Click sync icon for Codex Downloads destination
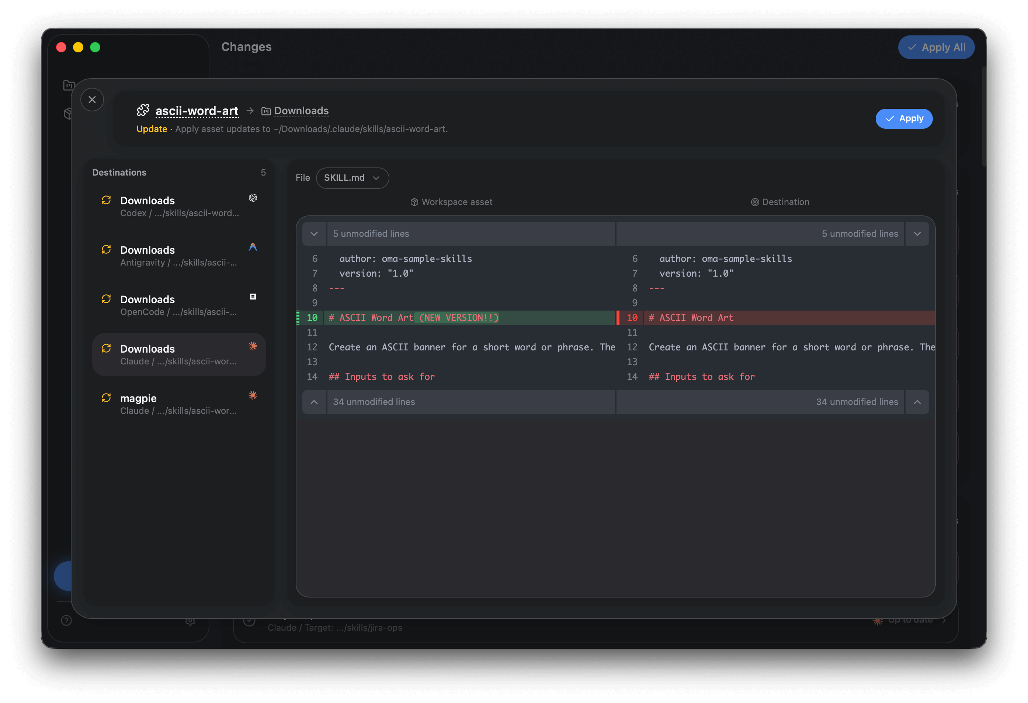Viewport: 1028px width, 703px height. (106, 200)
